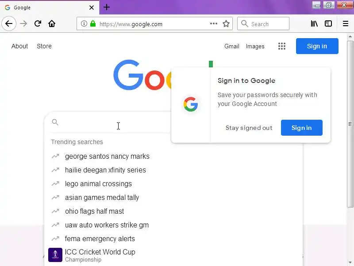Select suggestion ohio flags half mast
The width and height of the screenshot is (354, 266).
[94, 211]
